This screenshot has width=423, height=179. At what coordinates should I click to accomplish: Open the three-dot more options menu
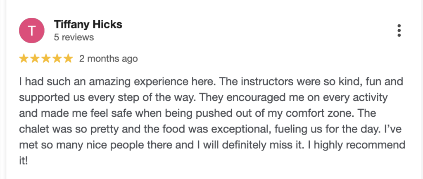(x=399, y=31)
